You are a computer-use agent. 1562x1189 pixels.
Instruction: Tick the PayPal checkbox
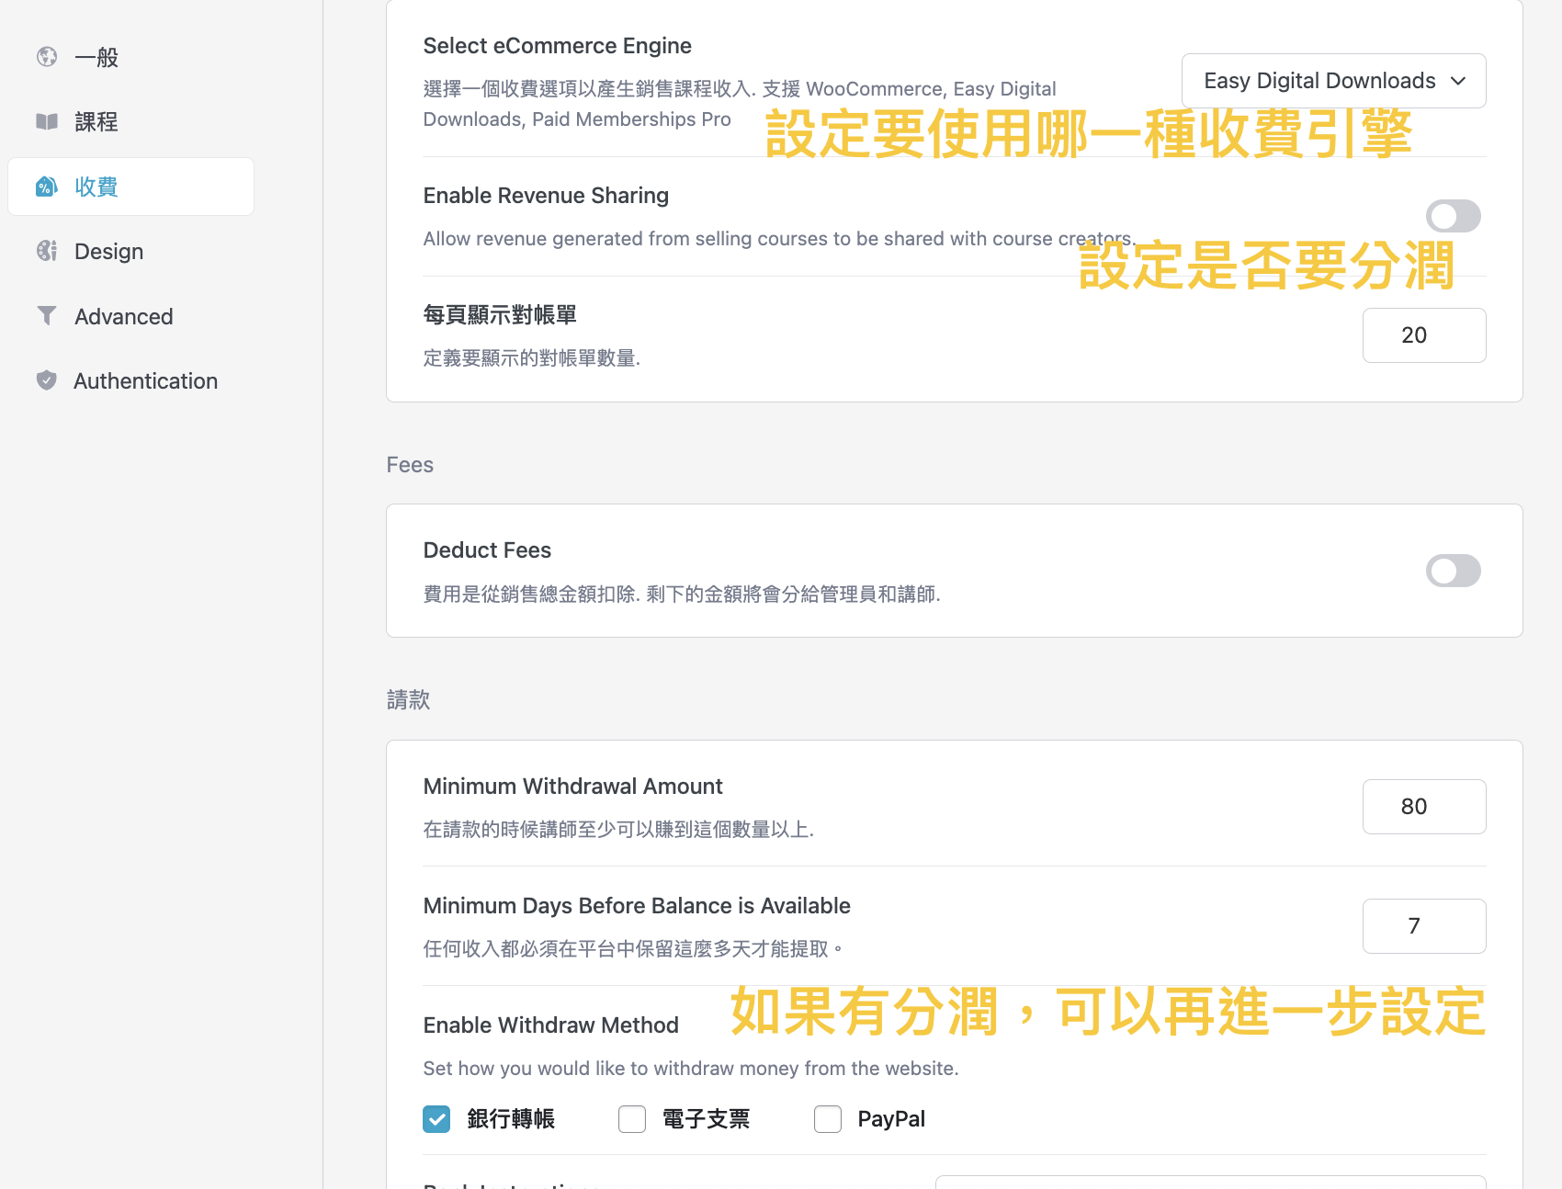click(x=828, y=1119)
